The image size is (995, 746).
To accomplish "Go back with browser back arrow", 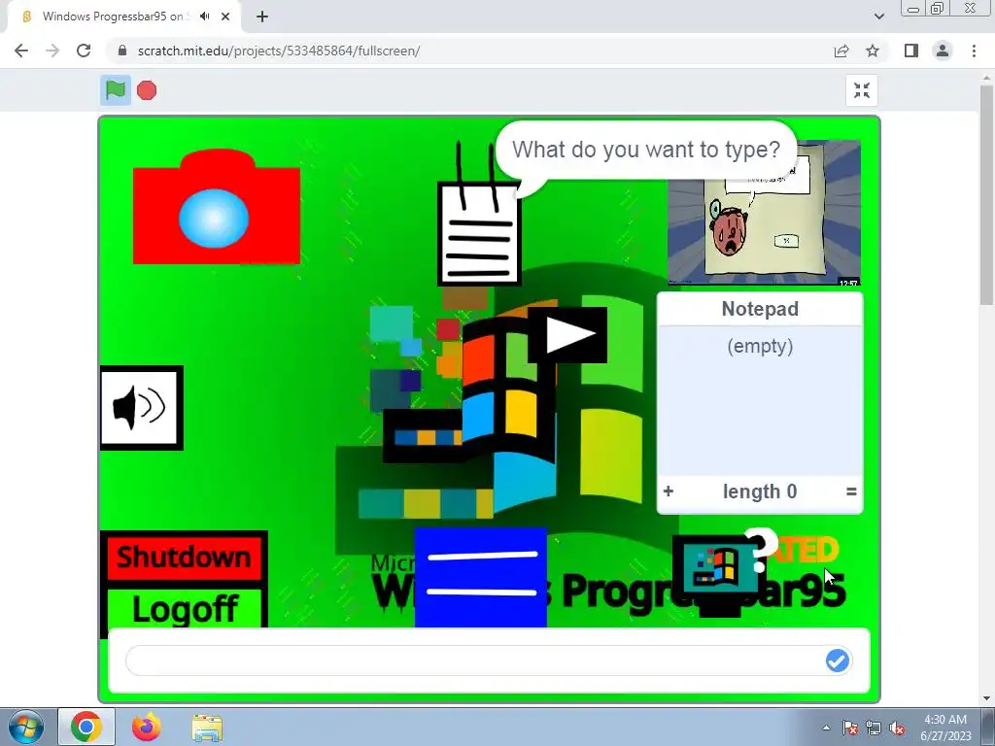I will coord(21,51).
